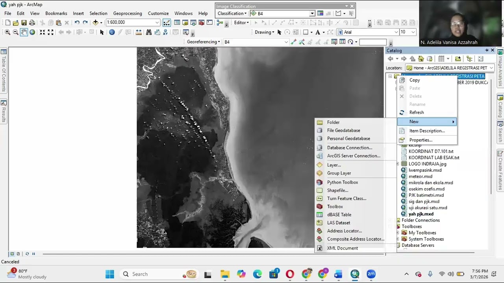Open the Georeferencing link table
This screenshot has height=283, width=504.
(x=342, y=42)
